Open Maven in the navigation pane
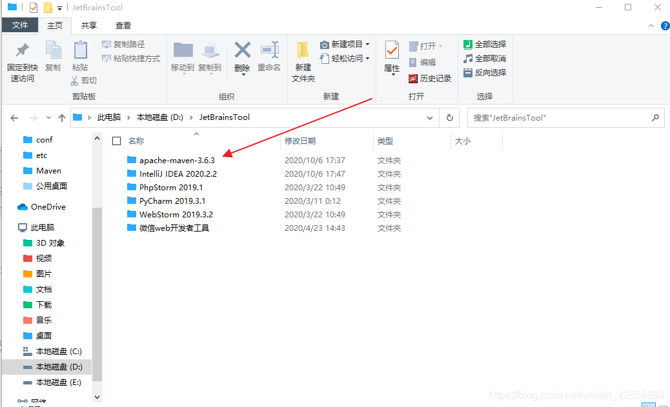670x407 pixels. click(48, 171)
